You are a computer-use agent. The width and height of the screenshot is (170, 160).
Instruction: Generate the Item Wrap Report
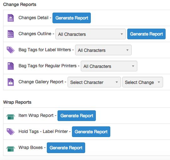tap(77, 116)
